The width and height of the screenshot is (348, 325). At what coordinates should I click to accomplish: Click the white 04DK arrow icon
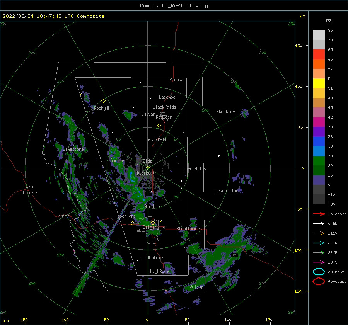coord(319,224)
